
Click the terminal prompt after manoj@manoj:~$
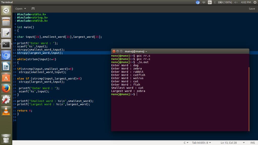click(137, 94)
